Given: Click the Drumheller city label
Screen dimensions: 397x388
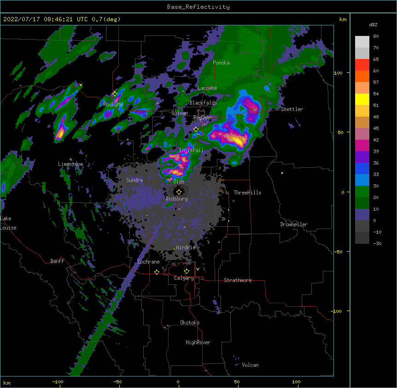Looking at the screenshot, I should (294, 224).
